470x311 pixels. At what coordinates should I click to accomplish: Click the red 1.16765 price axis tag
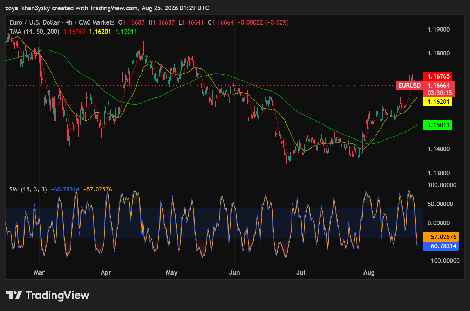tap(438, 76)
